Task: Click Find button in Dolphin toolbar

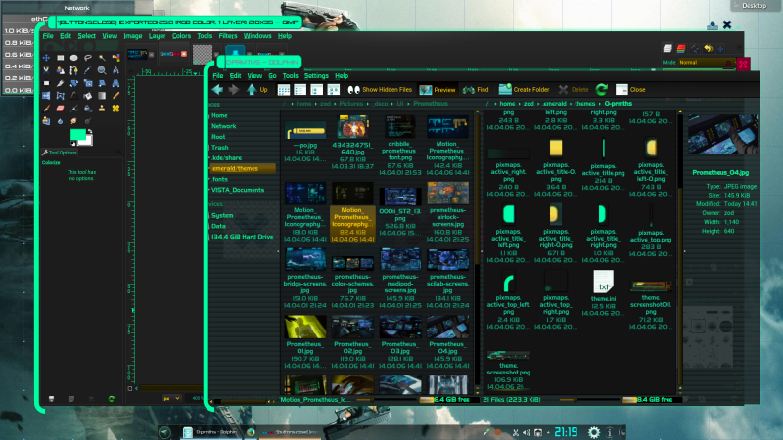Action: (476, 90)
